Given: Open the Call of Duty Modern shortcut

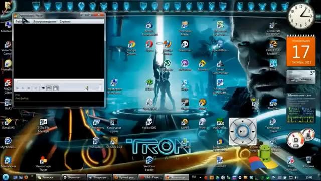Looking at the screenshot, I should (x=273, y=48).
